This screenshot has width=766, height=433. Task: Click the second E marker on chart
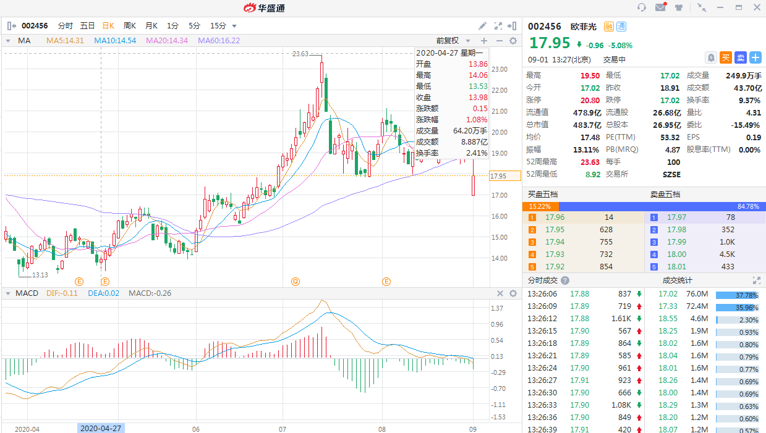click(x=105, y=282)
